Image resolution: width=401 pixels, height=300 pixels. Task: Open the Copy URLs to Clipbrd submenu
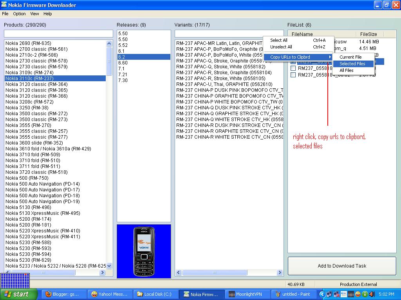(x=298, y=57)
